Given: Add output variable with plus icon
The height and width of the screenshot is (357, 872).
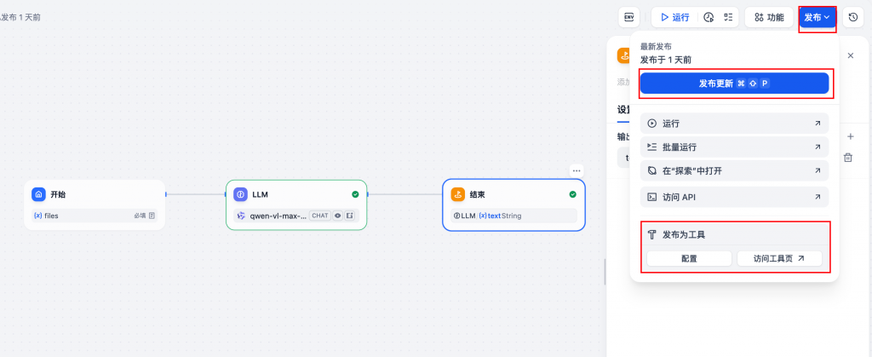Looking at the screenshot, I should click(849, 136).
